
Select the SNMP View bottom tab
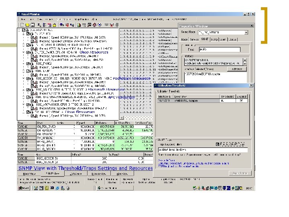pyautogui.click(x=51, y=174)
